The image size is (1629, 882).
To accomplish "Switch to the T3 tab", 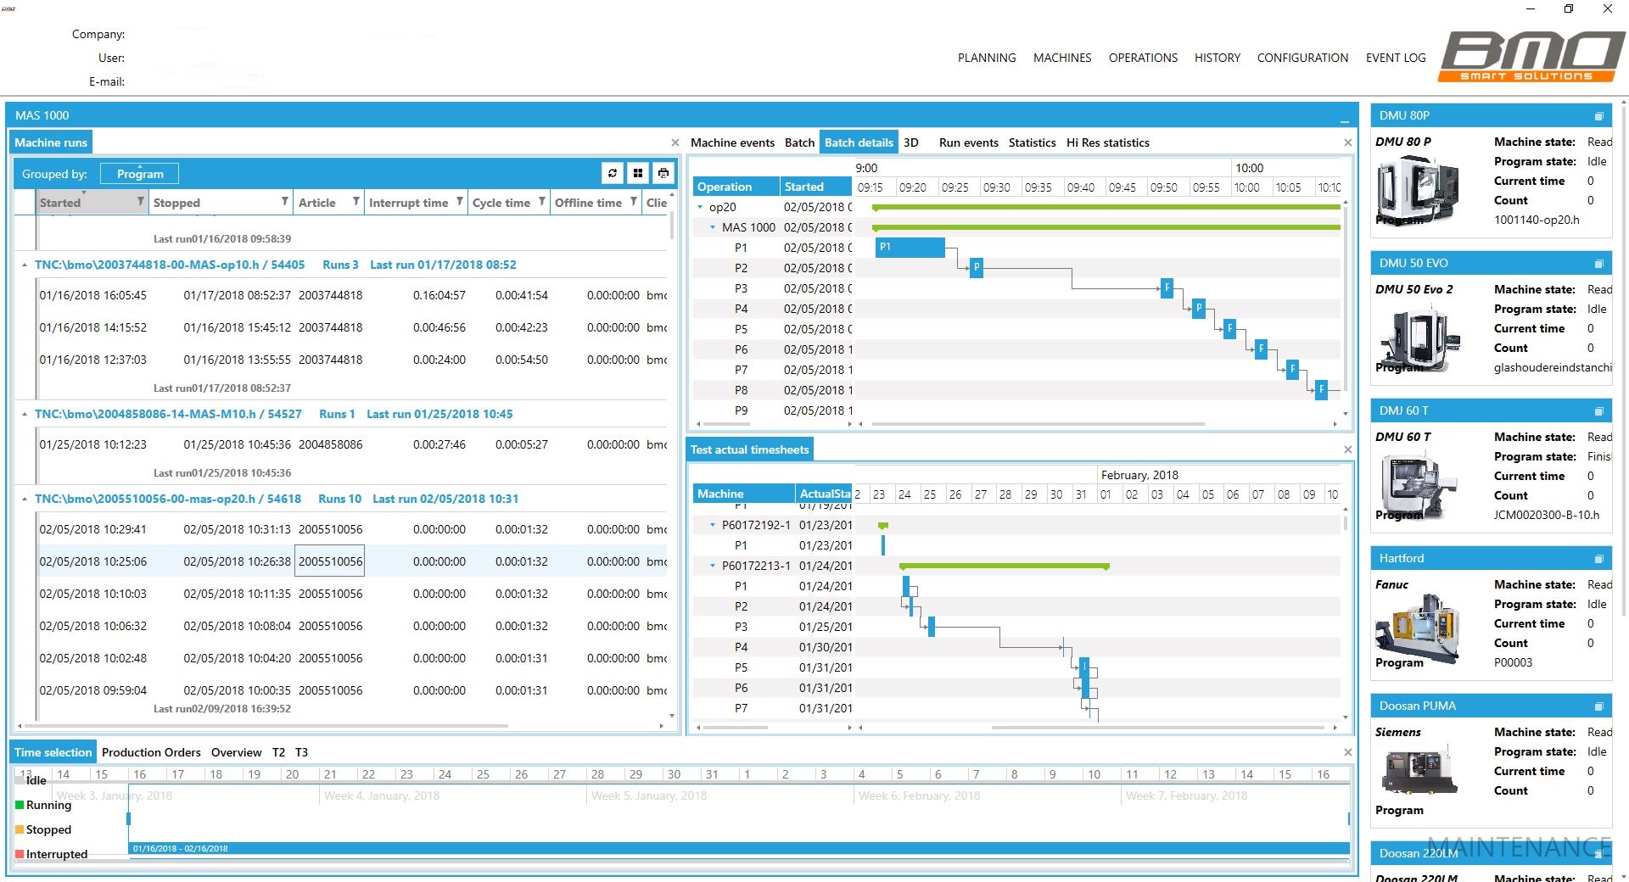I will tap(301, 752).
